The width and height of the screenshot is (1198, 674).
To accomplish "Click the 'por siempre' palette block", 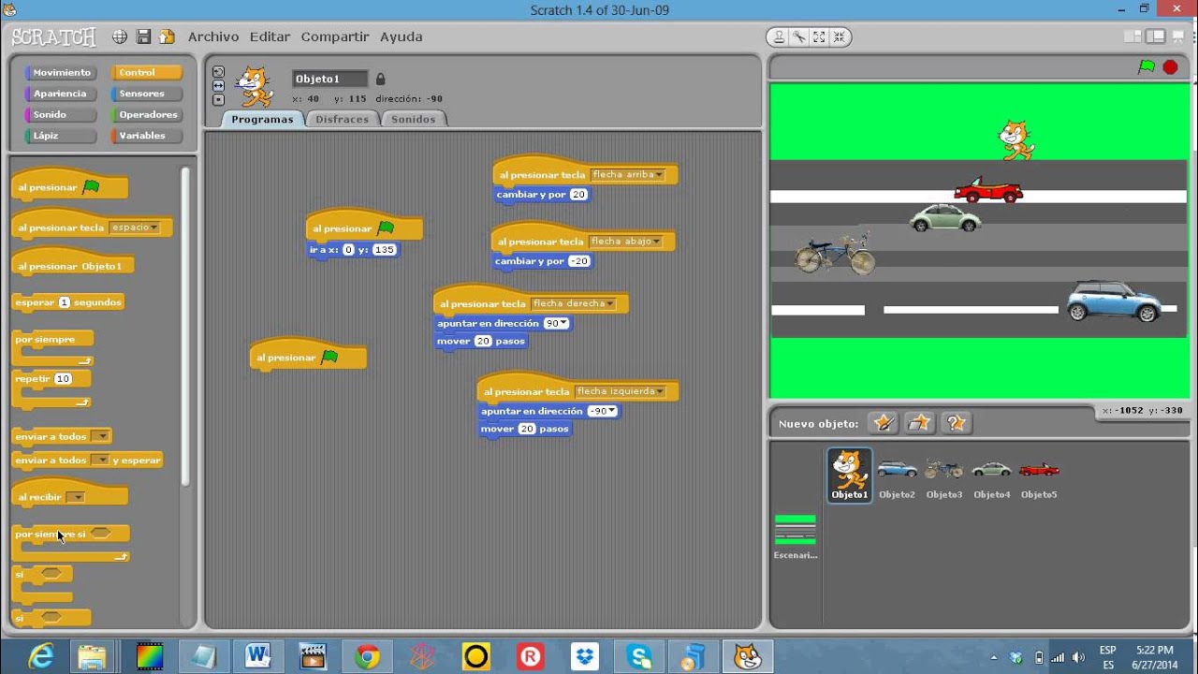I will coord(51,339).
